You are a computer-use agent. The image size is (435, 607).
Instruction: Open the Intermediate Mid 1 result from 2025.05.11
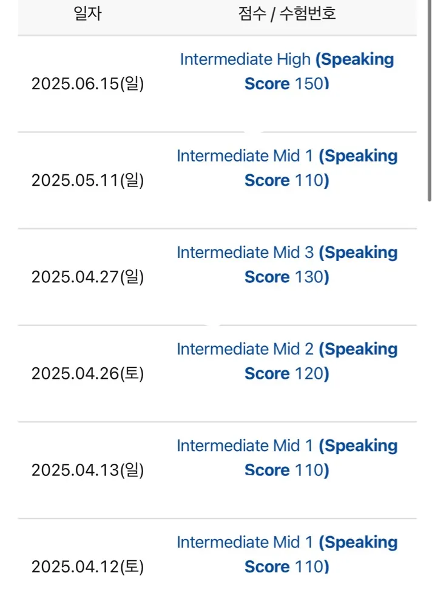point(287,168)
